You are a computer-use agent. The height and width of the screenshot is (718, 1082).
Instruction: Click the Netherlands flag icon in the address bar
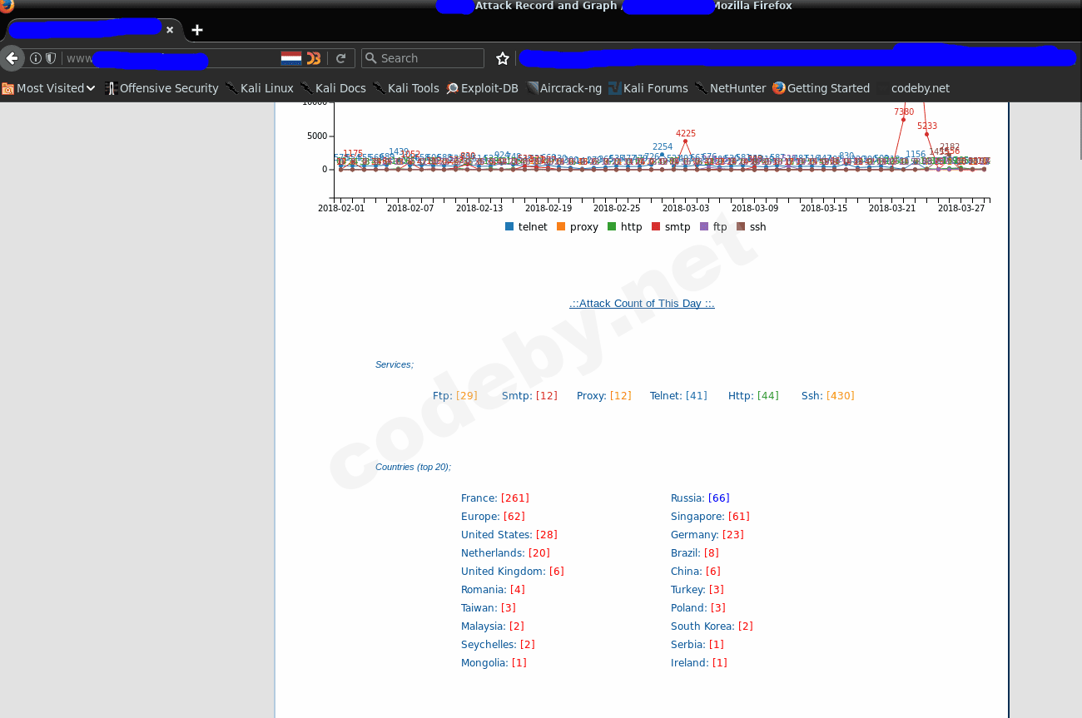point(290,58)
